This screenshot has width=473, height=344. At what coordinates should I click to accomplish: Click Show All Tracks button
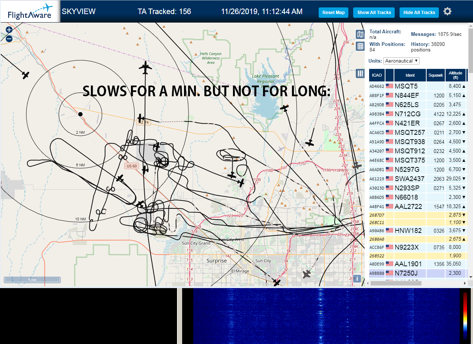(x=374, y=13)
